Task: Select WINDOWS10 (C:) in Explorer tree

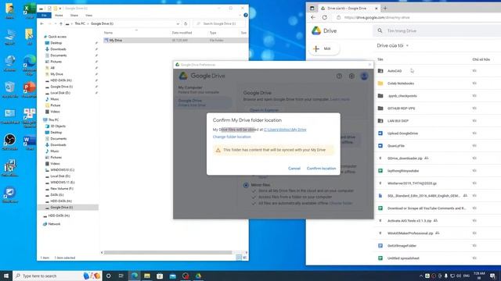Action: [x=63, y=170]
